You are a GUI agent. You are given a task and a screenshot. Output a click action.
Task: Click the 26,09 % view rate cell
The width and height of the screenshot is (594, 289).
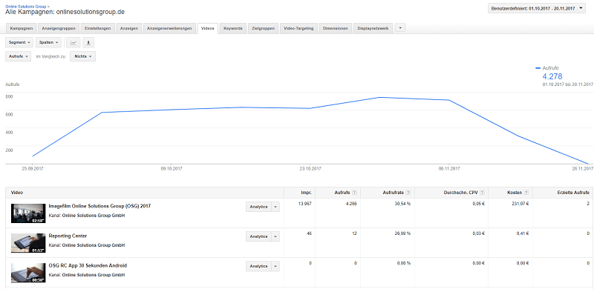(402, 233)
